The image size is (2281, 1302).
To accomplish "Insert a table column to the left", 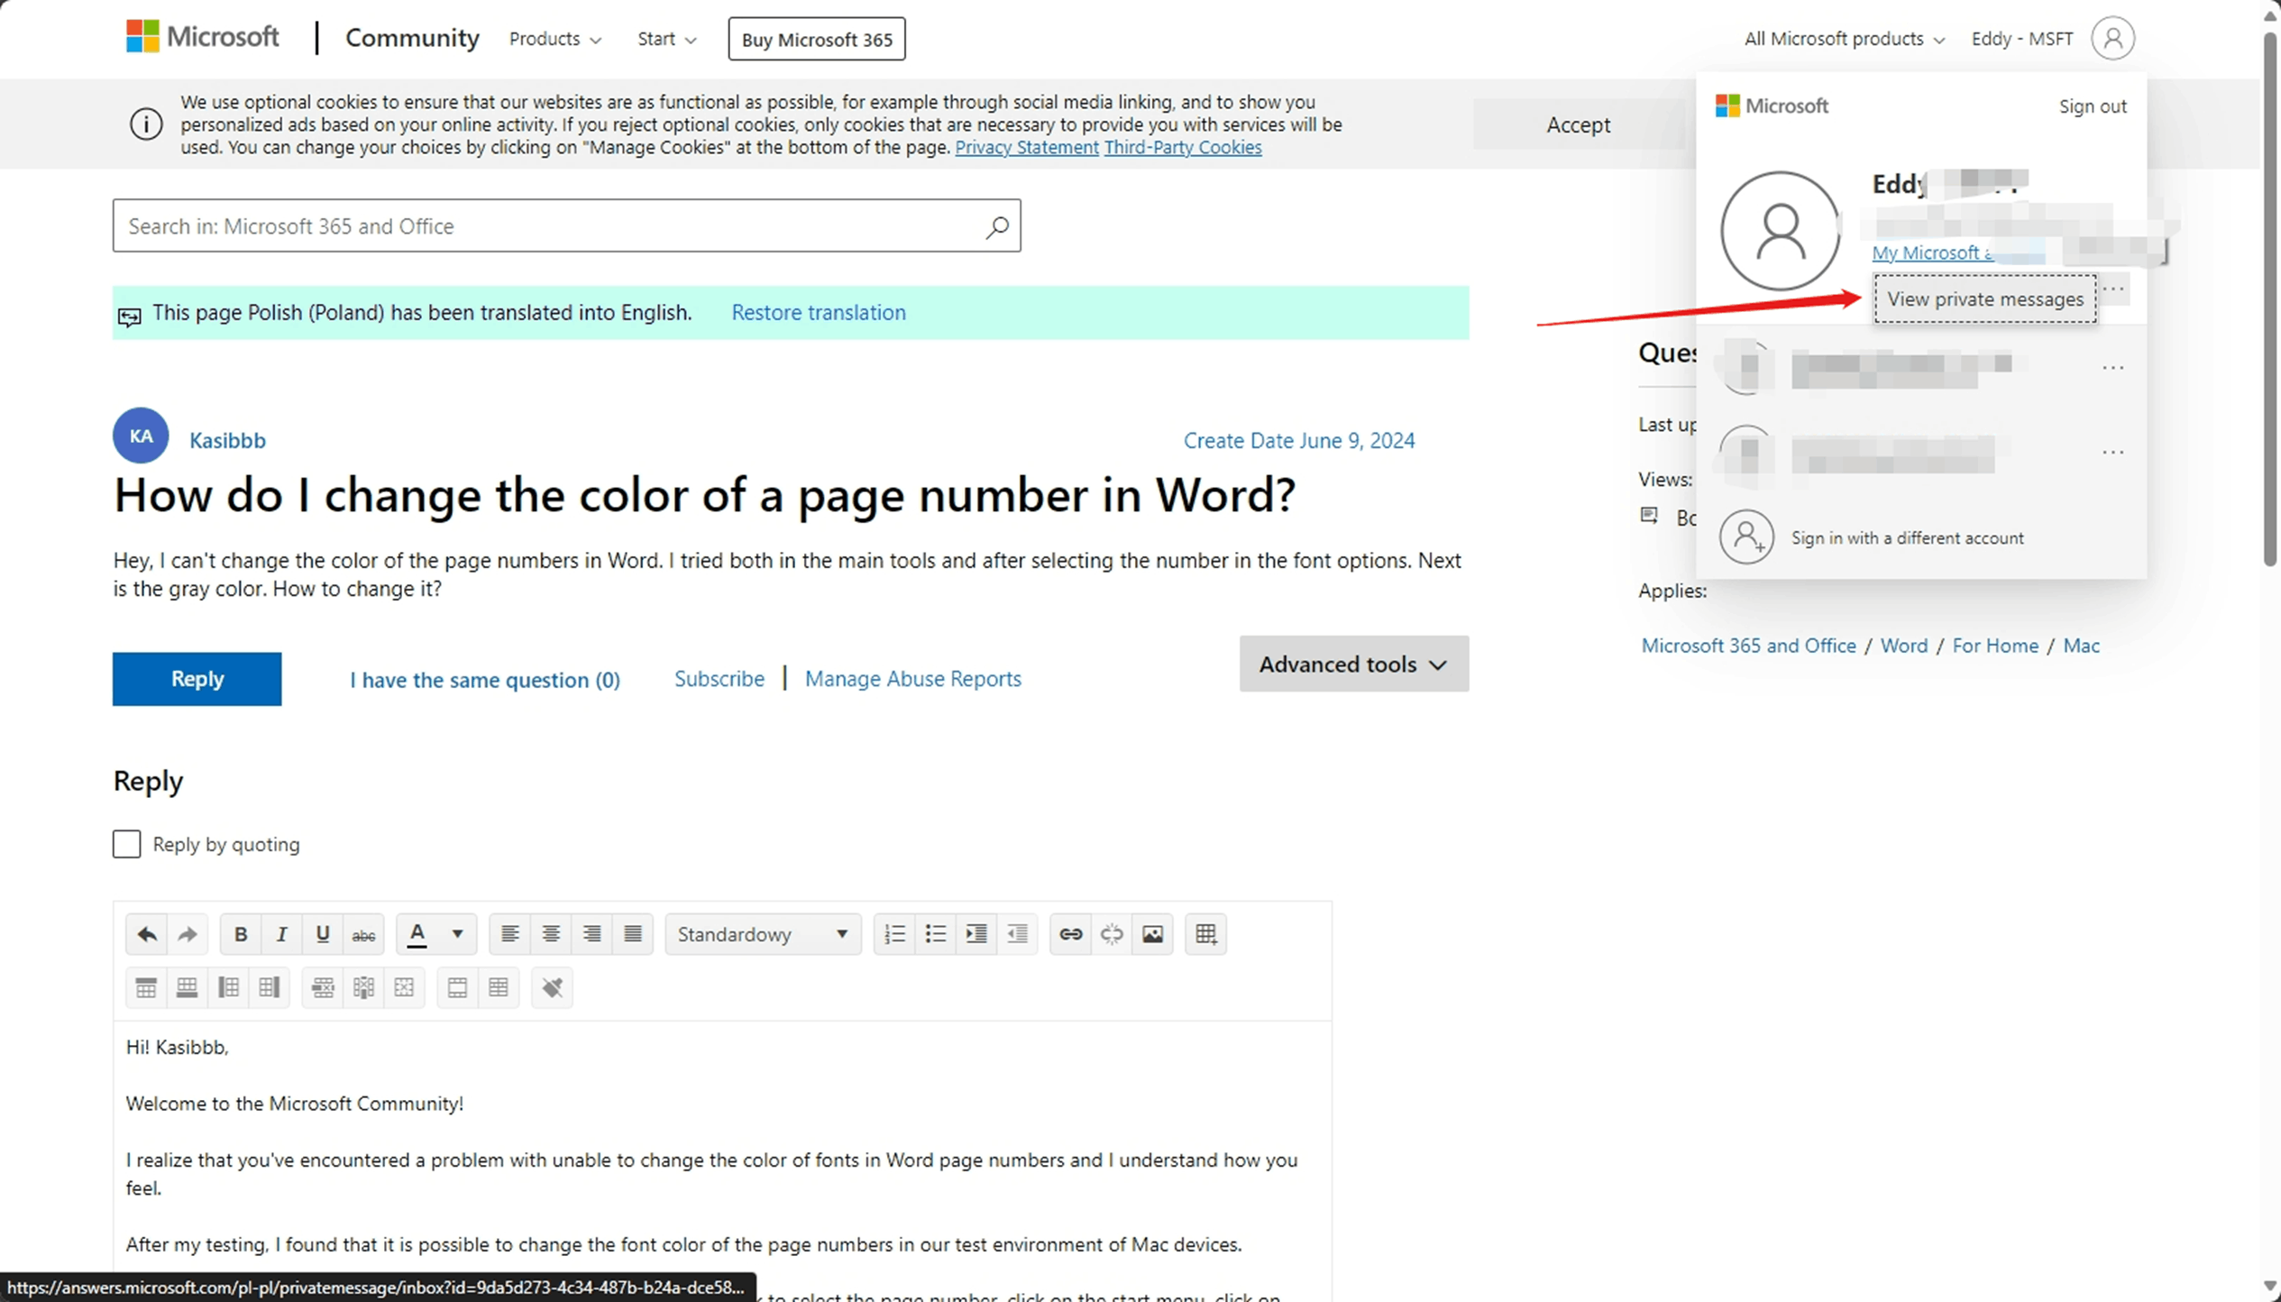I will click(228, 987).
